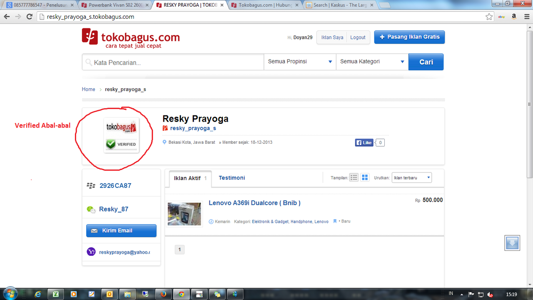Click the network icon in system tray
The height and width of the screenshot is (300, 533).
(x=481, y=294)
